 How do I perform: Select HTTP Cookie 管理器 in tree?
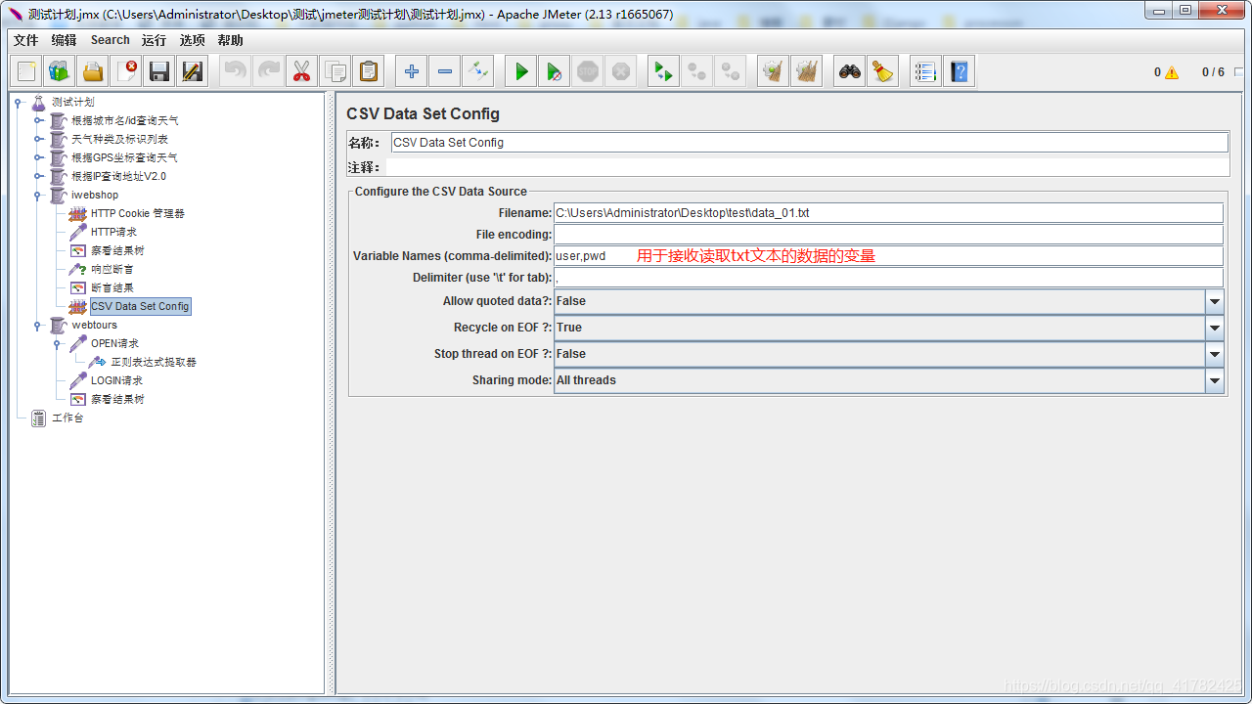click(137, 213)
